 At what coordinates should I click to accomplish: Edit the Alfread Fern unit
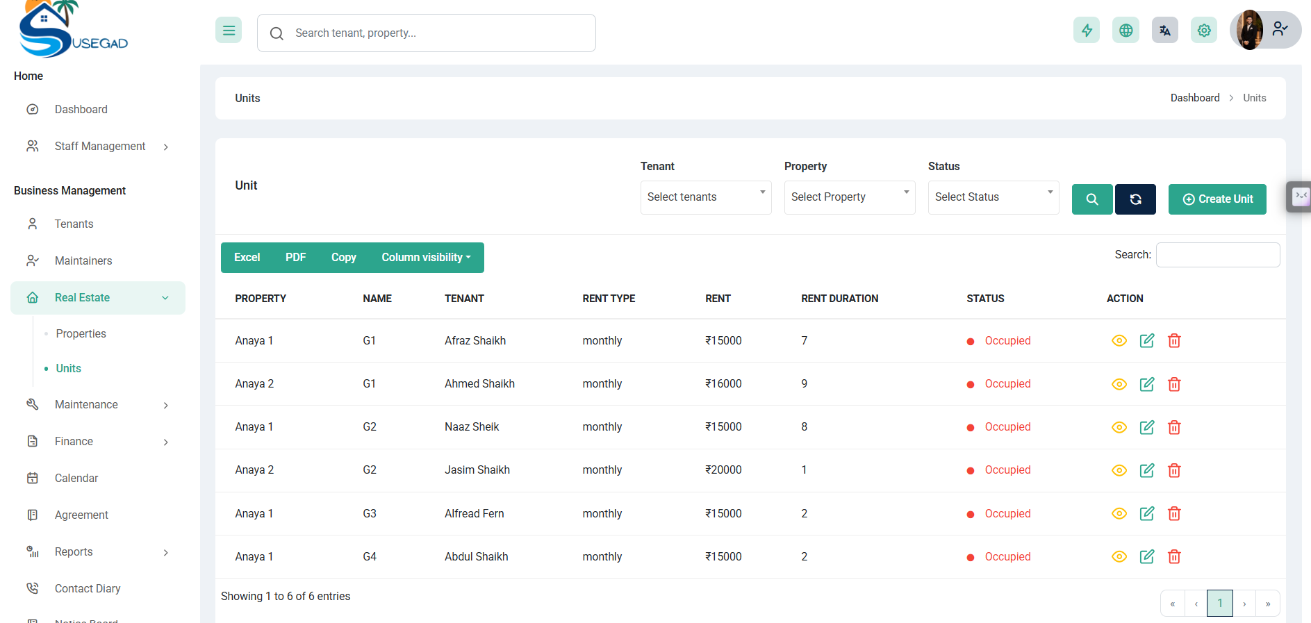[1147, 513]
